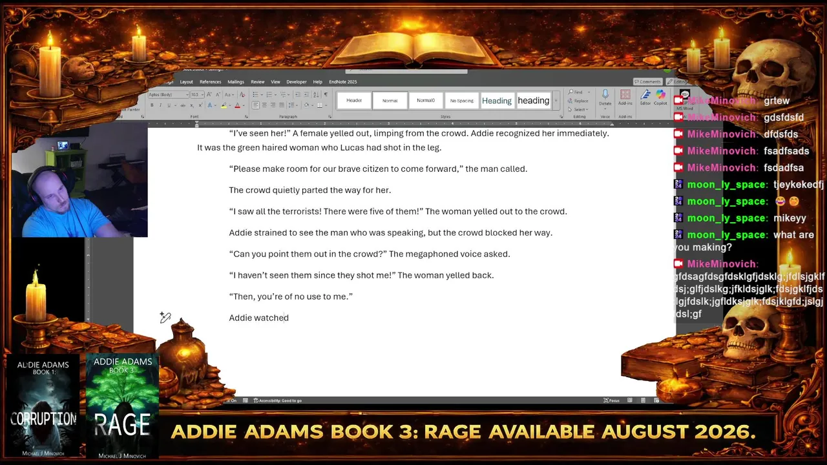
Task: Place cursor after 'Addie watched'
Action: [289, 318]
